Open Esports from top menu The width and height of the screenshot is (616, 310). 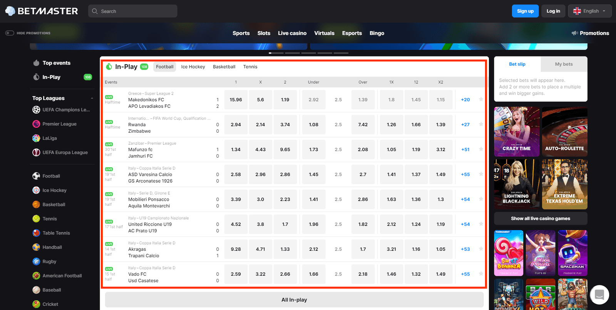click(x=352, y=33)
